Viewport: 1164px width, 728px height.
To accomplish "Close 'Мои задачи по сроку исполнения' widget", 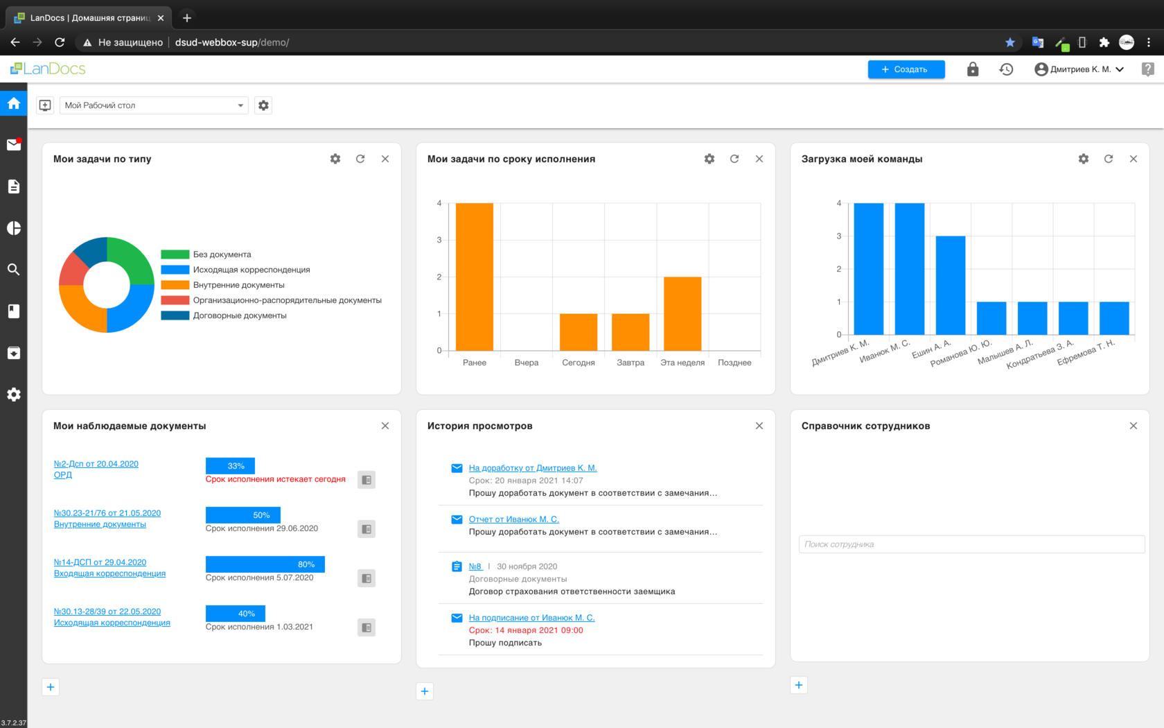I will (759, 159).
